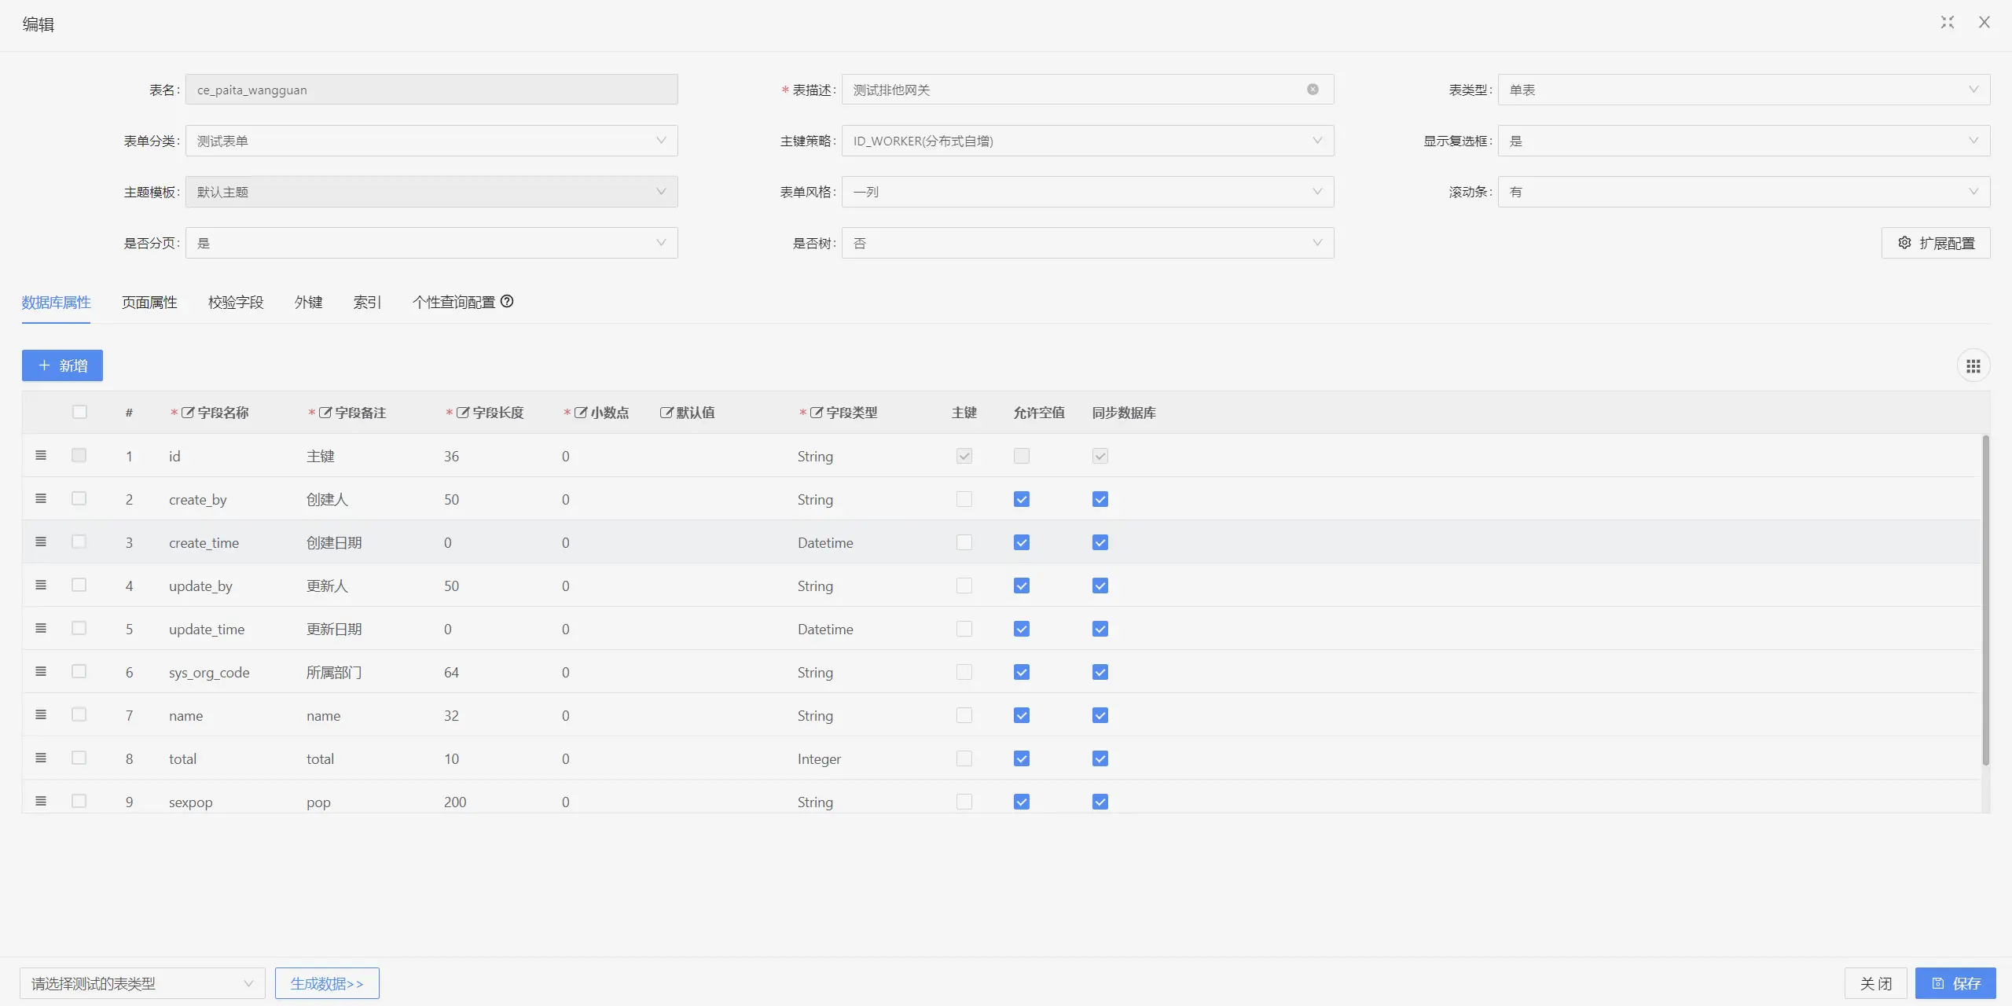Switch to the 页面属性 tab
2012x1006 pixels.
[149, 303]
